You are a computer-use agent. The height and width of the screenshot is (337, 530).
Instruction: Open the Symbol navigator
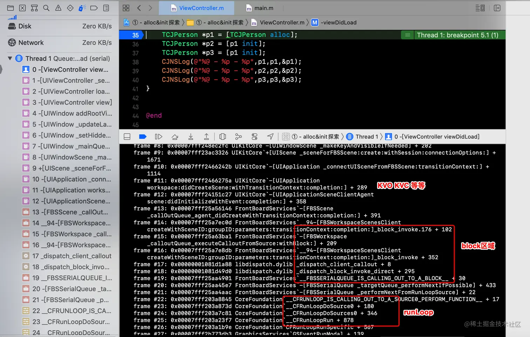click(x=34, y=8)
